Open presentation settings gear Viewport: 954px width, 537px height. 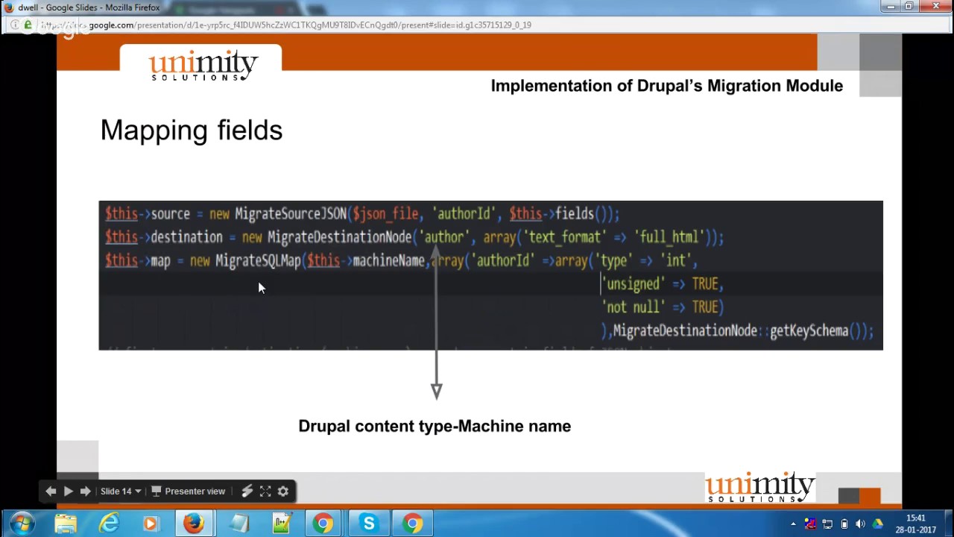tap(283, 491)
